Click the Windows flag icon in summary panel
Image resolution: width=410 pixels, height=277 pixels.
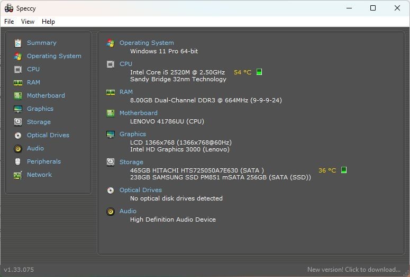coord(111,43)
